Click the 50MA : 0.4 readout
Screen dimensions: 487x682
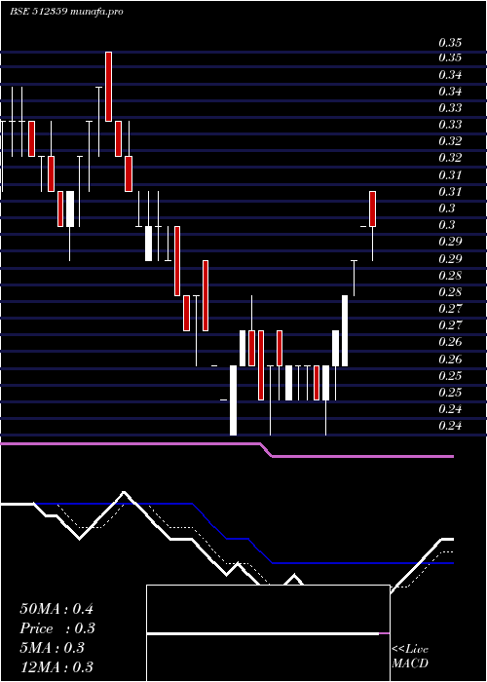click(56, 609)
